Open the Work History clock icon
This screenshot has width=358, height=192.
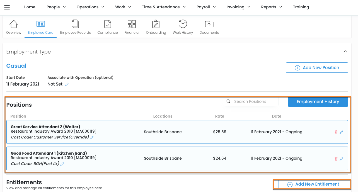[183, 24]
